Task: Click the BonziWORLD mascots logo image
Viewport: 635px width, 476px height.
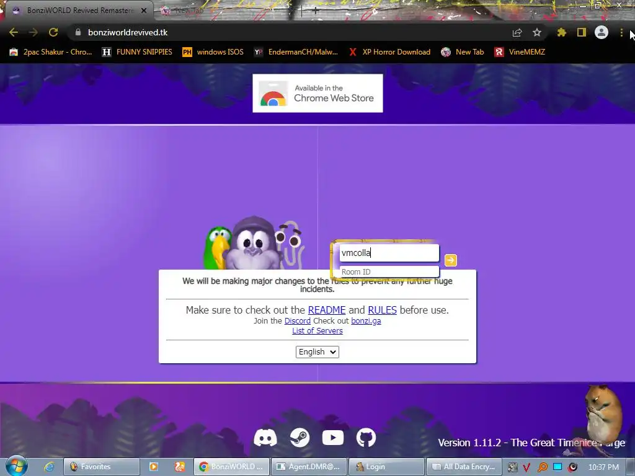Action: (x=253, y=242)
